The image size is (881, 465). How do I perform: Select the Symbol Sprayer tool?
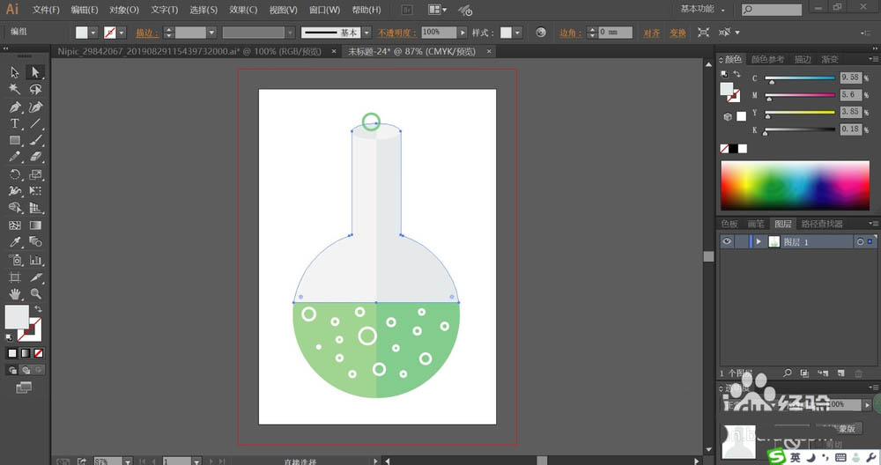[x=15, y=260]
